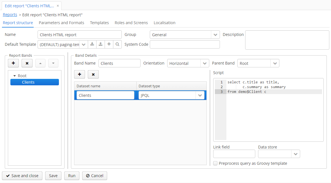This screenshot has width=331, height=183.
Task: Click the template lookup magnifier icon
Action: pyautogui.click(x=117, y=44)
